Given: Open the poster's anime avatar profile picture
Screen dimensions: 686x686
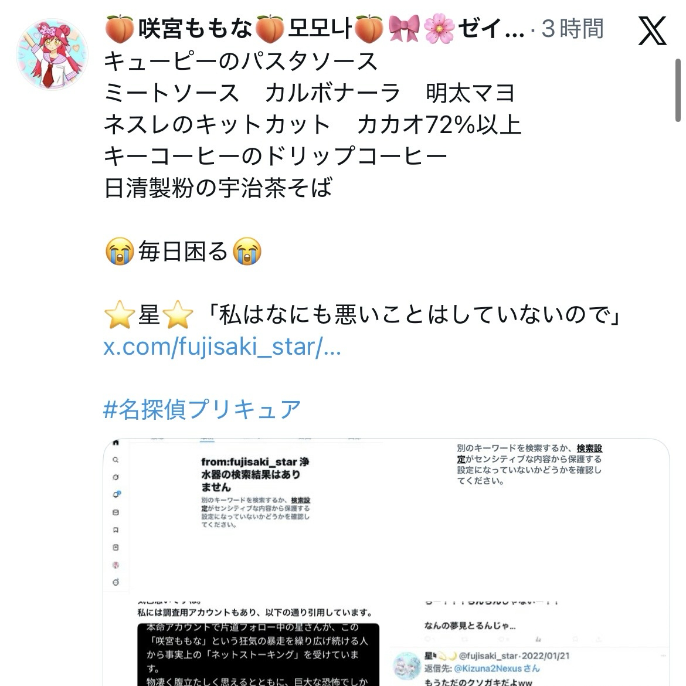Looking at the screenshot, I should (x=52, y=55).
